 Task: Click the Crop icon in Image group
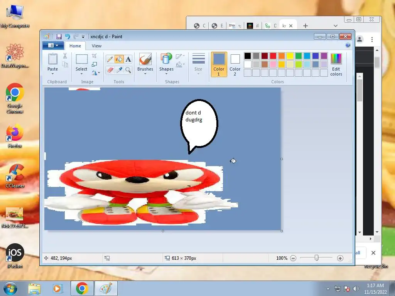(x=95, y=56)
